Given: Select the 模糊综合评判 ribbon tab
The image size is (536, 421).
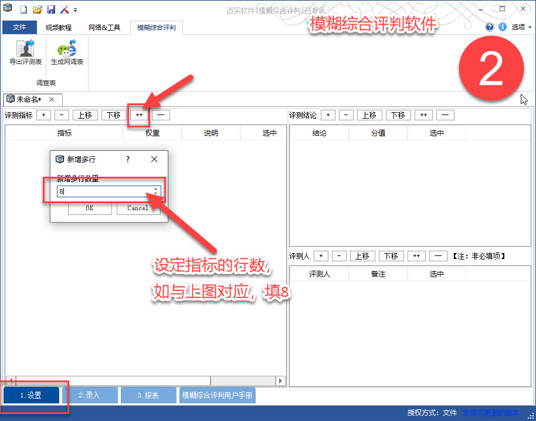Looking at the screenshot, I should tap(157, 28).
